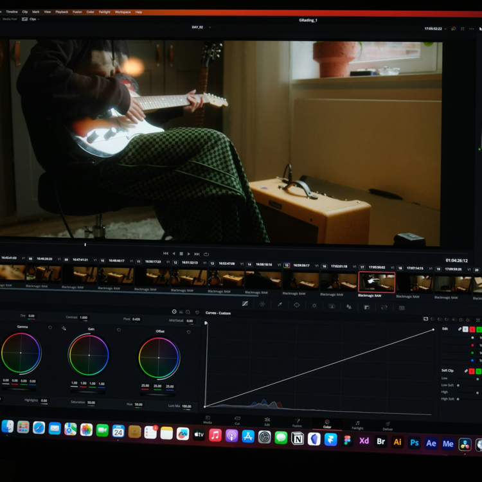Image resolution: width=482 pixels, height=482 pixels.
Task: Toggle the red channel button in Edit
Action: [x=472, y=329]
